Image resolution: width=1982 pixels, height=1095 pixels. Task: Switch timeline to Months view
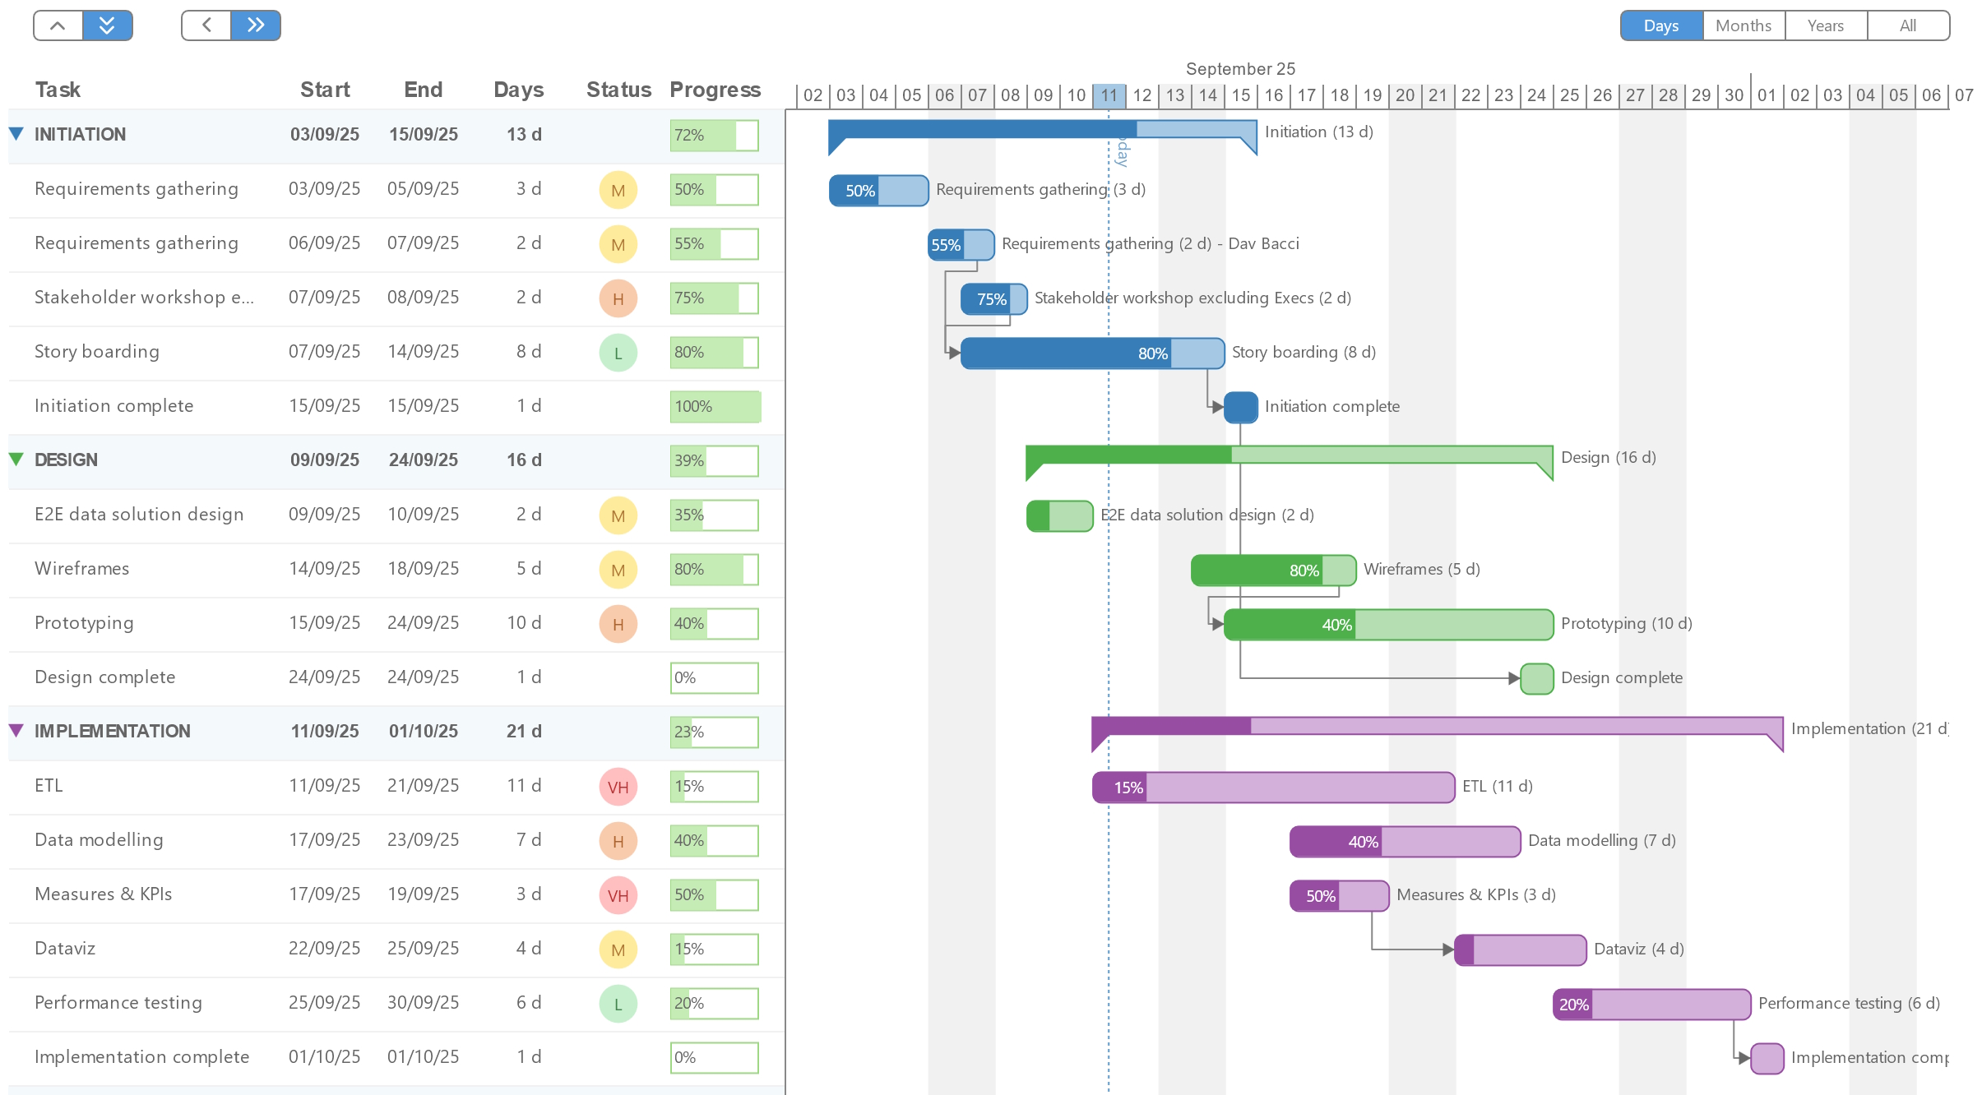click(1744, 25)
